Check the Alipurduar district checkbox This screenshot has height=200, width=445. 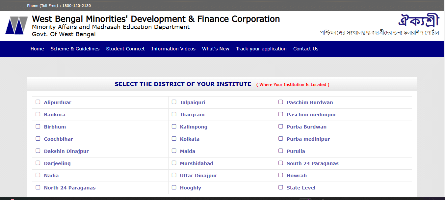tap(38, 102)
